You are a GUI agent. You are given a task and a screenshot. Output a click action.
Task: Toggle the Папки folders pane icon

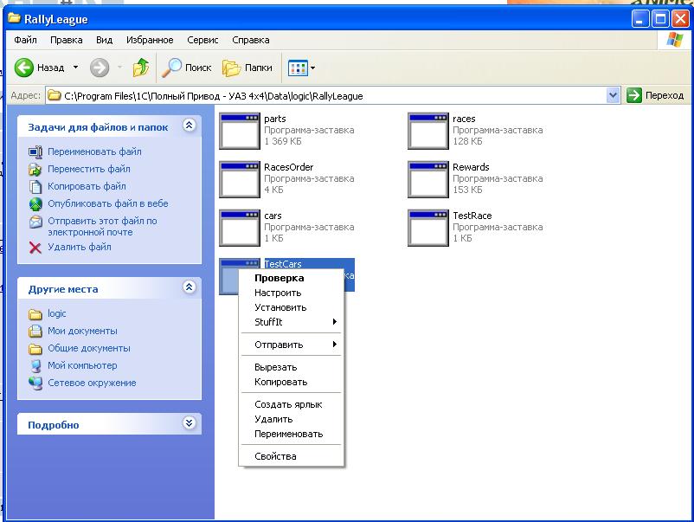coord(232,68)
